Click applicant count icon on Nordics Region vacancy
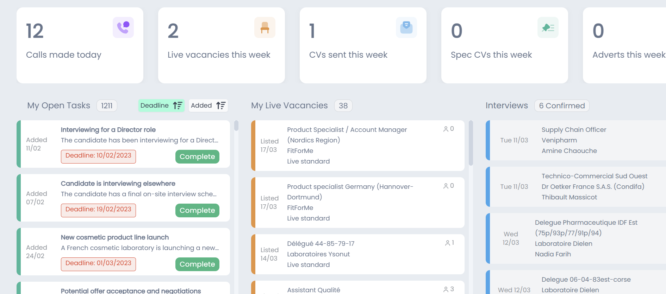Screen dimensions: 666x294 [x=446, y=129]
